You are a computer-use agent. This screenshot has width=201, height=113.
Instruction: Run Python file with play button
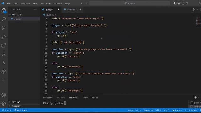click(194, 9)
